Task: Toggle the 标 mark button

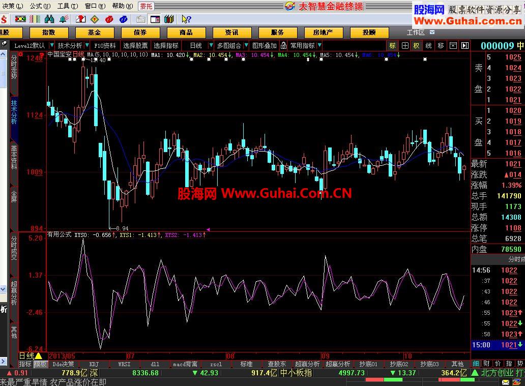Action: (x=392, y=46)
